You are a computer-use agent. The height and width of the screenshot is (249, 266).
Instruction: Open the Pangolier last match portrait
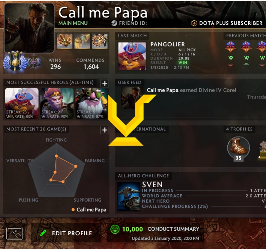tap(132, 56)
